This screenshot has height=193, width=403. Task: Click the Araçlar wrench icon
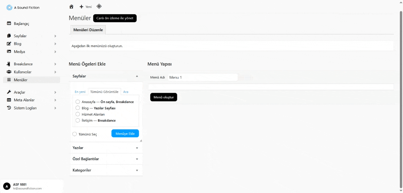(9, 92)
